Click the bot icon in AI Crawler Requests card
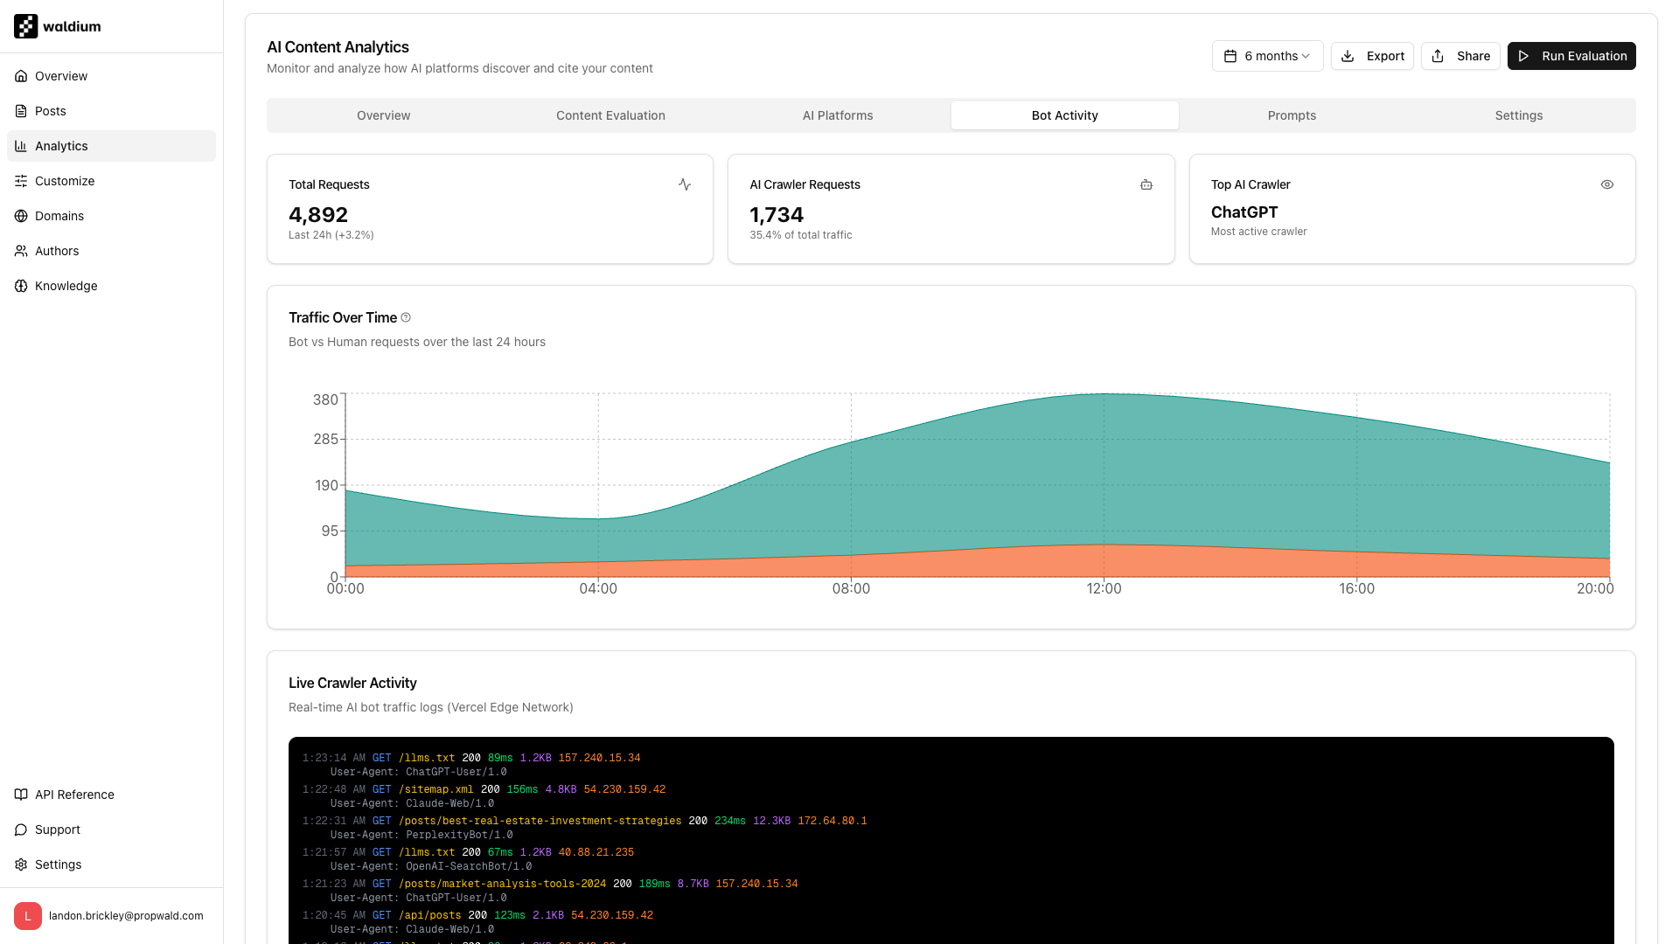This screenshot has height=944, width=1679. pyautogui.click(x=1146, y=184)
